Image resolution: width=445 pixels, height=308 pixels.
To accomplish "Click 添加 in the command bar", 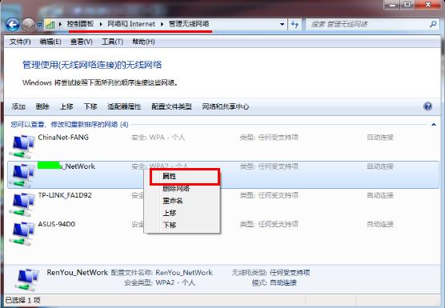I will [x=18, y=107].
